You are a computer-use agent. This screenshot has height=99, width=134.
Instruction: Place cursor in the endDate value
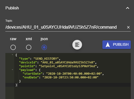(x=70, y=77)
